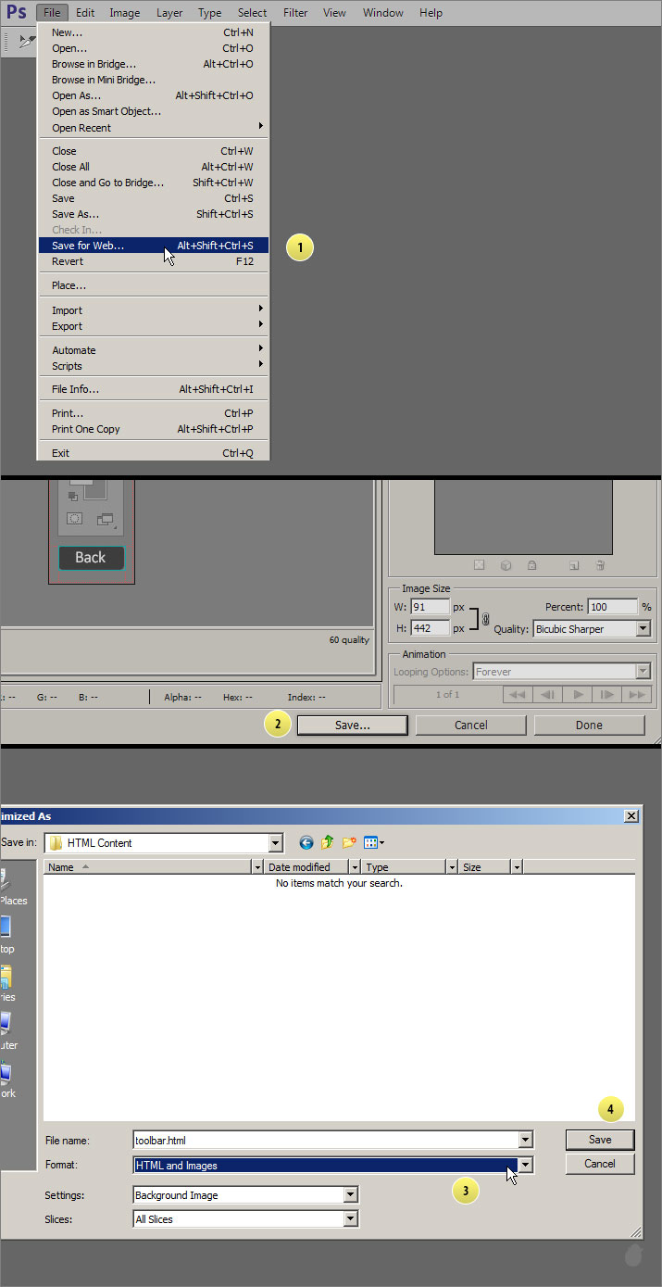
Task: Expand the Quality Bicubic Sharper dropdown
Action: (643, 629)
